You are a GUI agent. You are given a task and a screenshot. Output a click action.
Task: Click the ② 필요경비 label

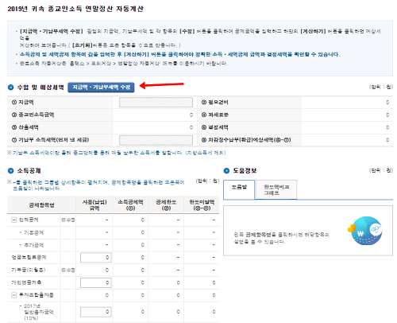[215, 103]
